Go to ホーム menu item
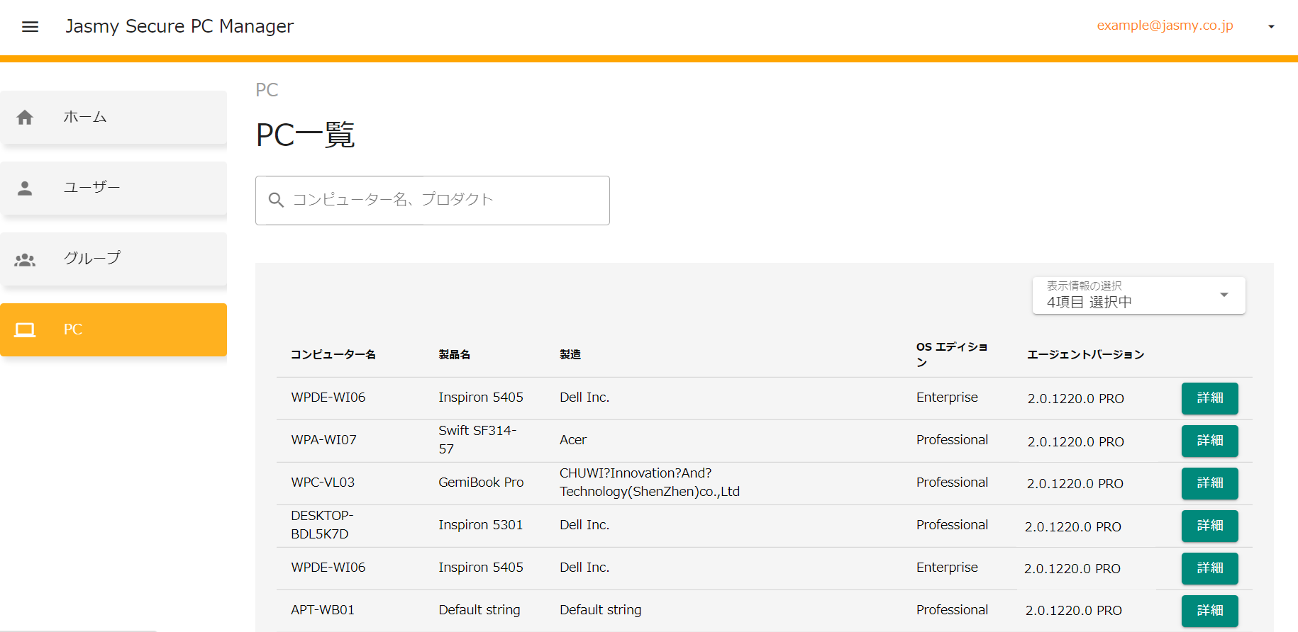 tap(113, 118)
